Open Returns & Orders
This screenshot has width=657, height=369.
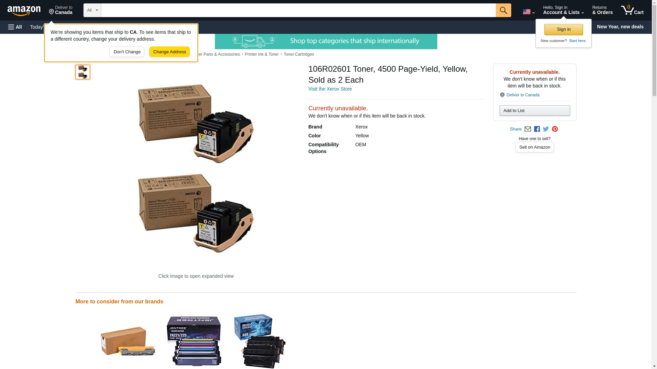tap(602, 10)
